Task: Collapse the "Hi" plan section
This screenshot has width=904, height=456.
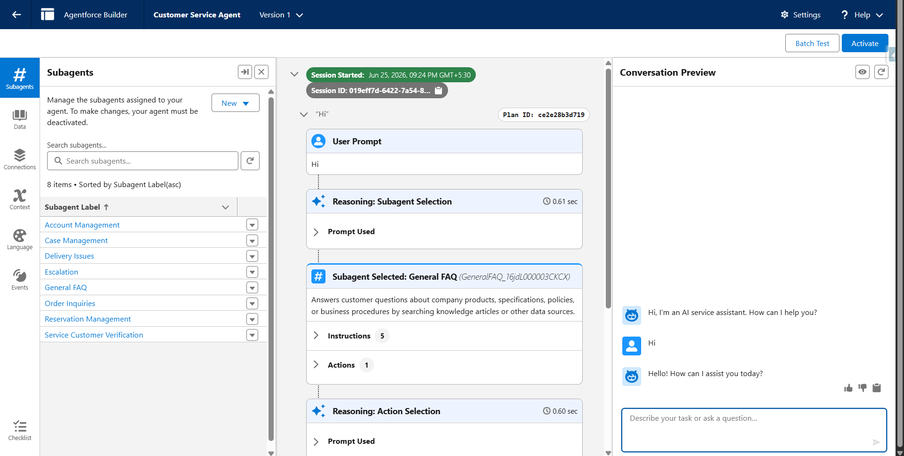Action: (x=304, y=114)
